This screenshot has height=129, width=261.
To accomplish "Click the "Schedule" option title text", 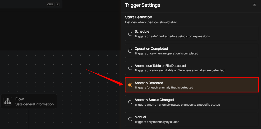I will click(142, 32).
